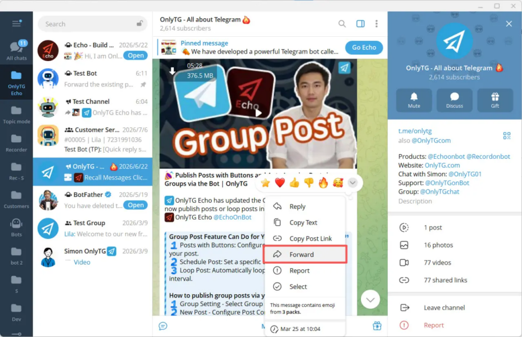Open the Rec - S folder

(16, 171)
